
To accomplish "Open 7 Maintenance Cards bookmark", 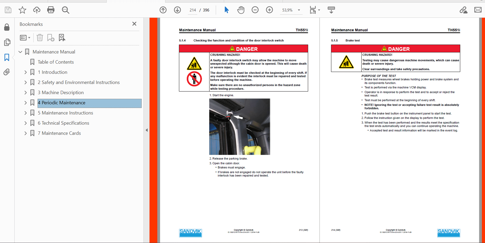I will [x=59, y=133].
